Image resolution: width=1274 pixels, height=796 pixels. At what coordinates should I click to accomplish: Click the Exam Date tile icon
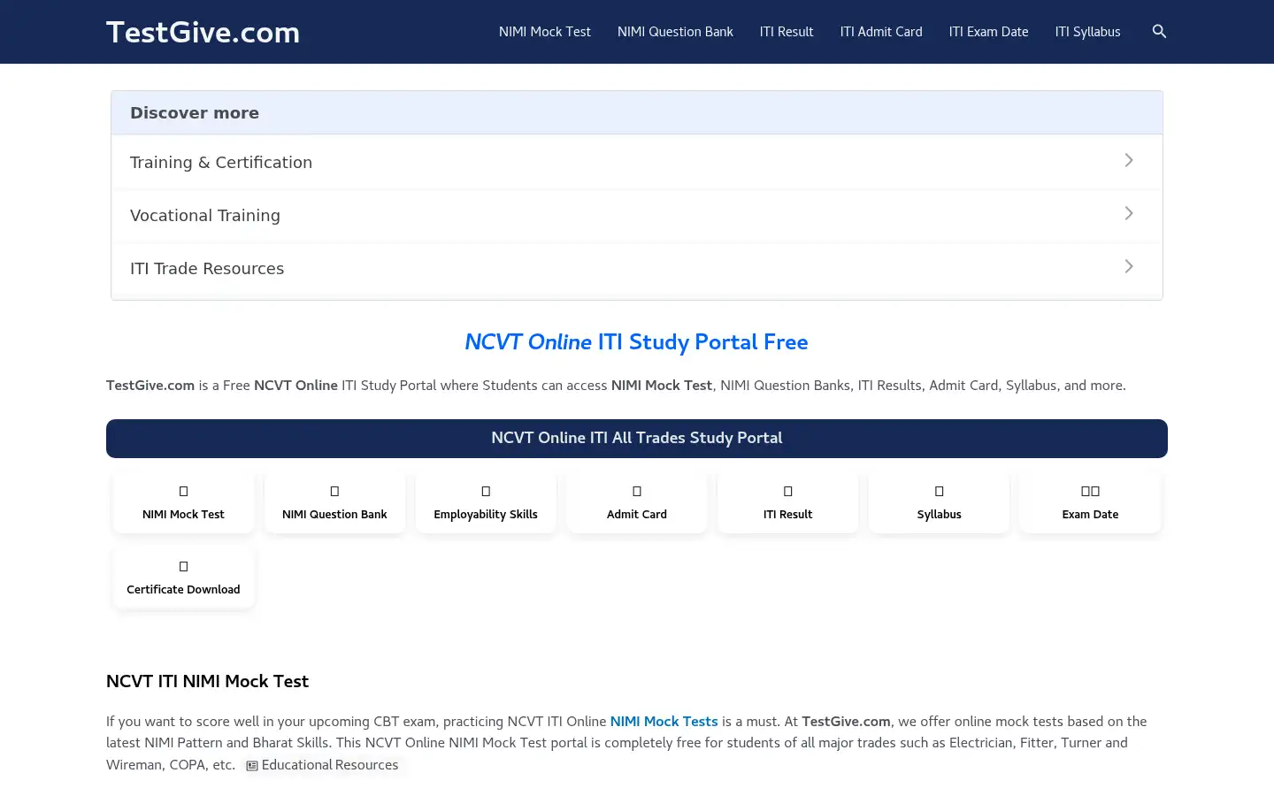click(x=1090, y=491)
